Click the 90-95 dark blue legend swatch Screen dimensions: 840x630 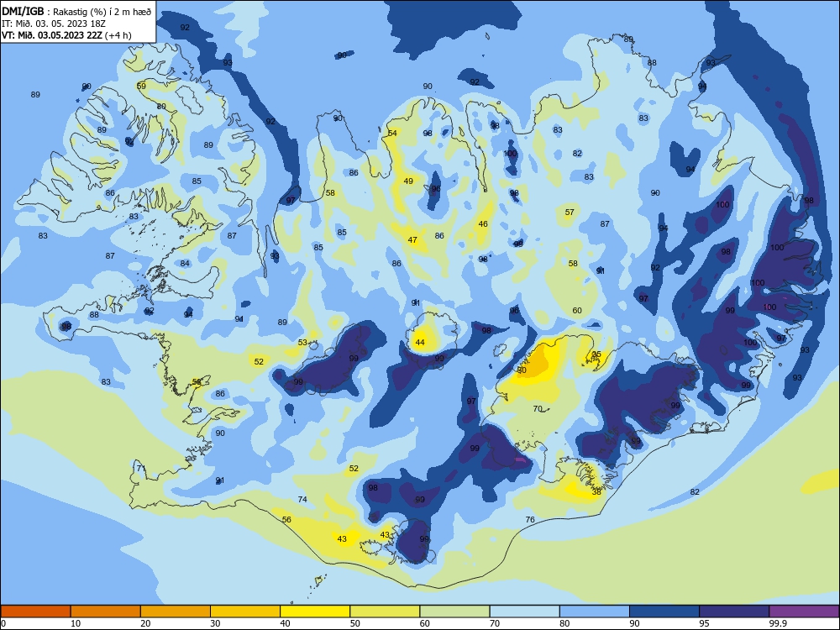pos(664,612)
